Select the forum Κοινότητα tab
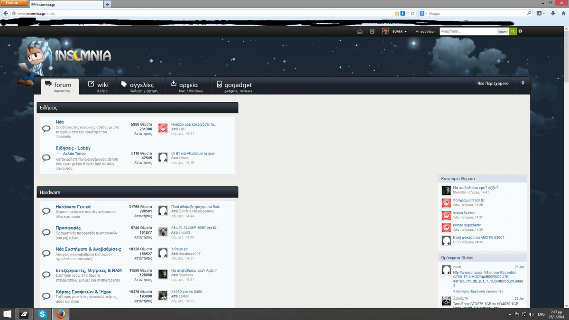 (59, 87)
